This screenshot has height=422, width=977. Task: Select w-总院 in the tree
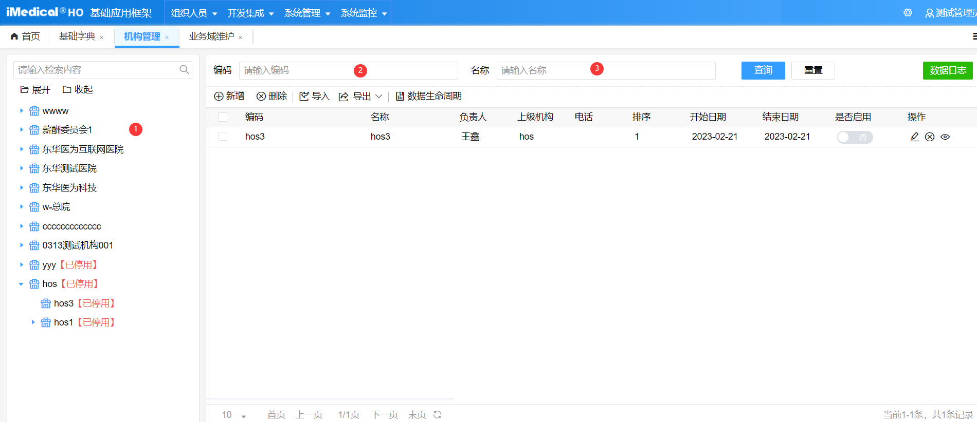pos(56,207)
